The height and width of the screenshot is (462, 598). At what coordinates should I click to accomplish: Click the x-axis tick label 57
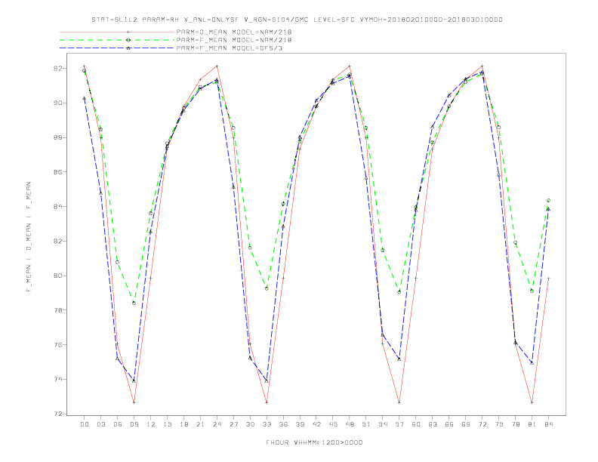click(399, 424)
